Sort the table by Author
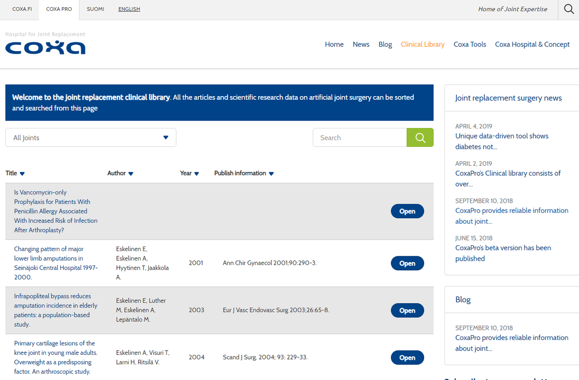This screenshot has height=380, width=579. click(x=120, y=173)
